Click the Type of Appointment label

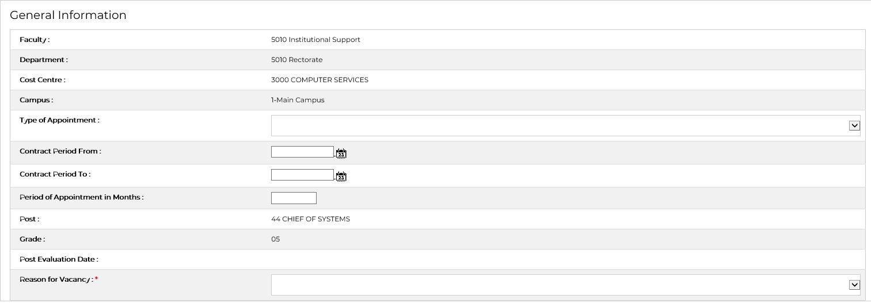click(x=59, y=120)
